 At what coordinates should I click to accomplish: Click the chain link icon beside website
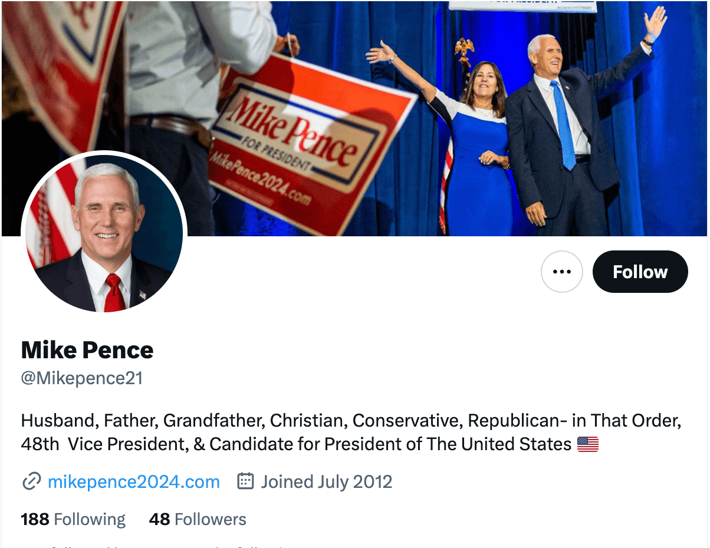click(x=31, y=481)
